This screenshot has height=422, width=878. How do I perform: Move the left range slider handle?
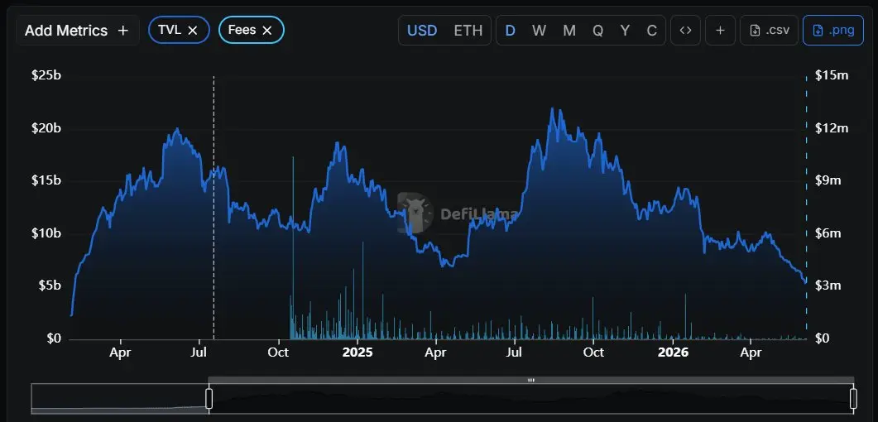pos(209,399)
